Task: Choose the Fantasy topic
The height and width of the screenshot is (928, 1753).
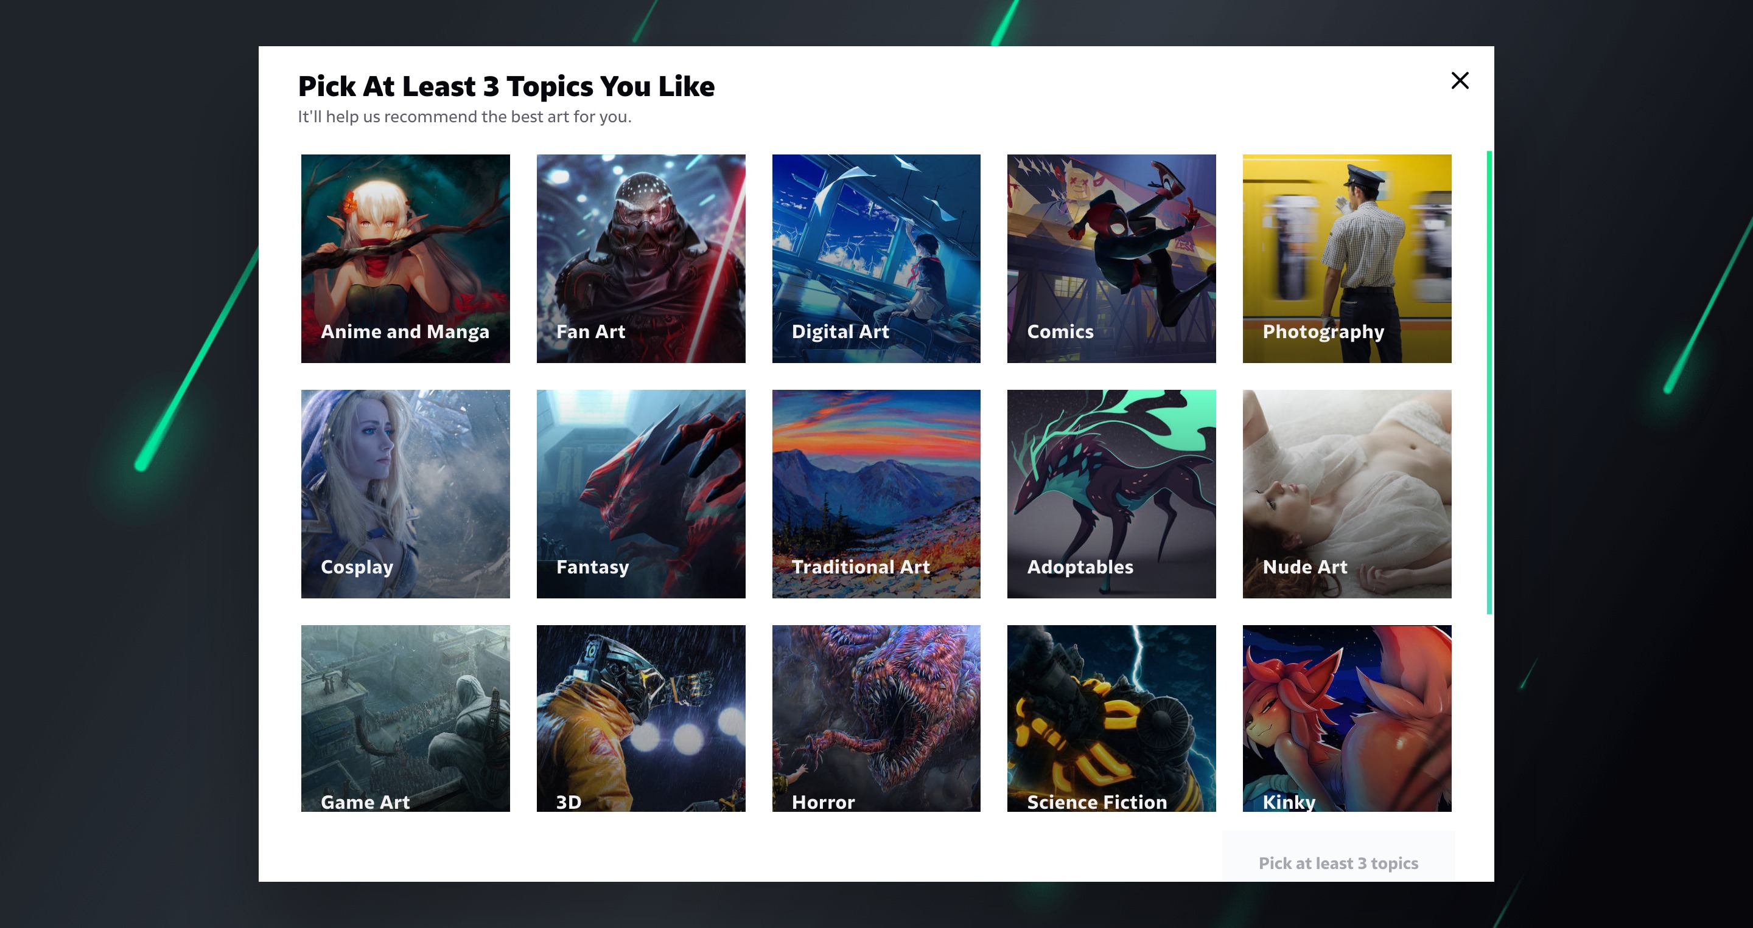Action: click(x=640, y=494)
